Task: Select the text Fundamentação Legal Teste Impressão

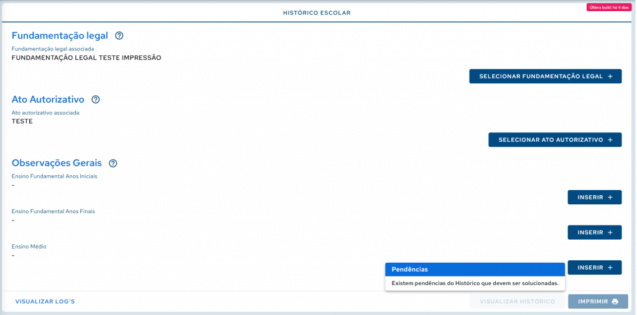Action: pos(86,58)
